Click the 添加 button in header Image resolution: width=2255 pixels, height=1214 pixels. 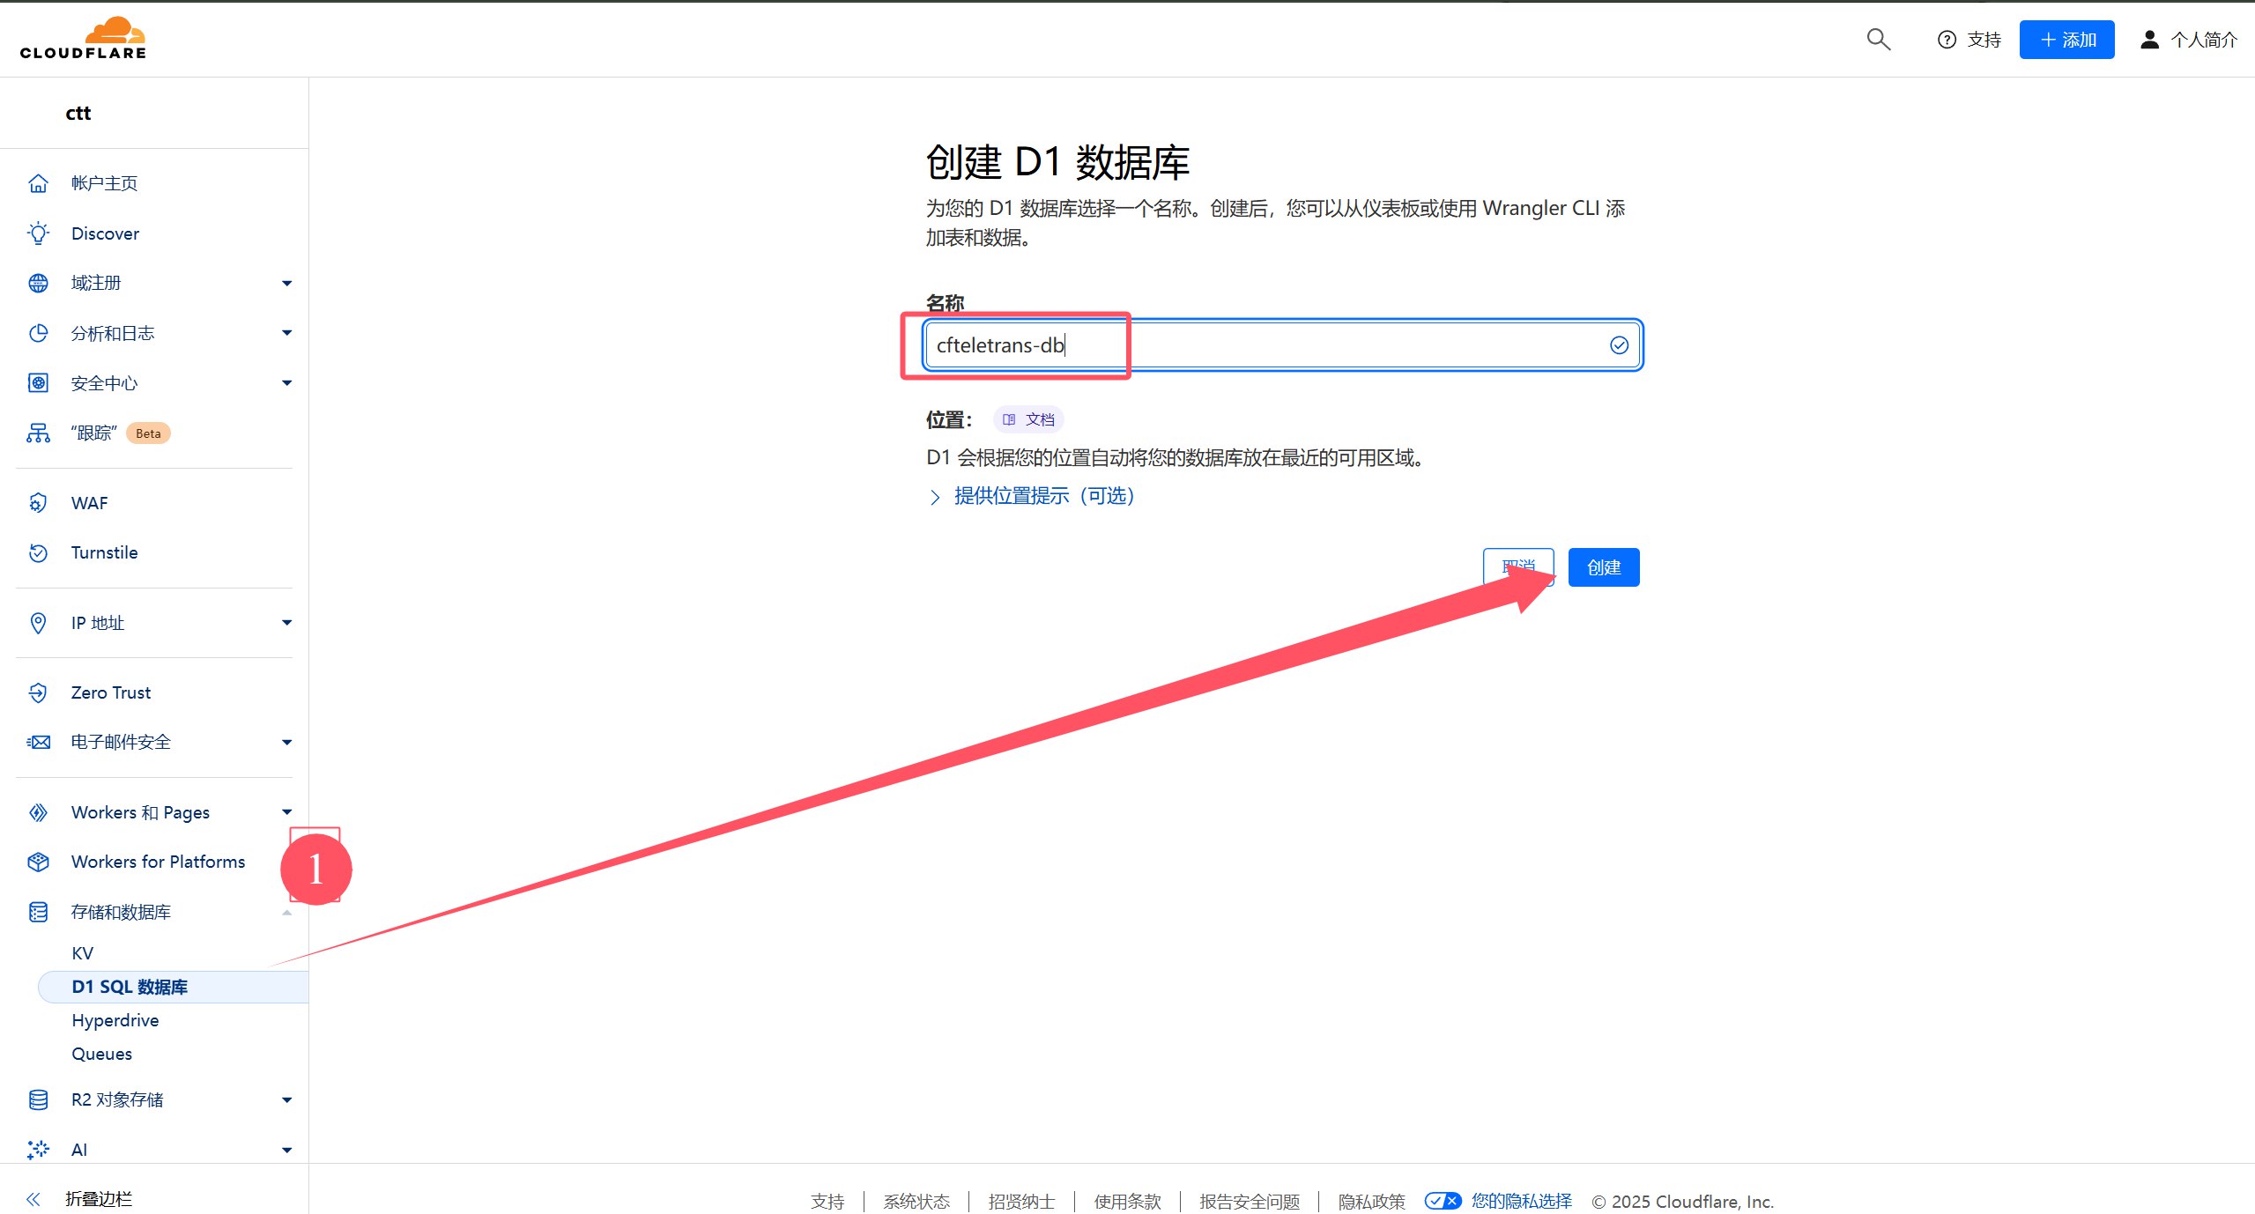click(x=2066, y=40)
